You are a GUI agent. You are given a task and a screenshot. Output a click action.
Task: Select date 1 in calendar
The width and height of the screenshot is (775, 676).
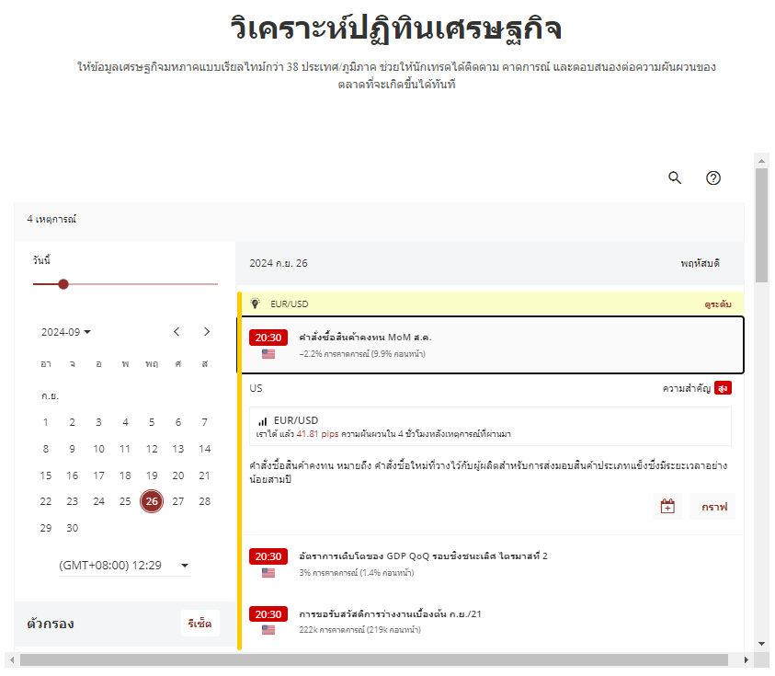tap(45, 422)
